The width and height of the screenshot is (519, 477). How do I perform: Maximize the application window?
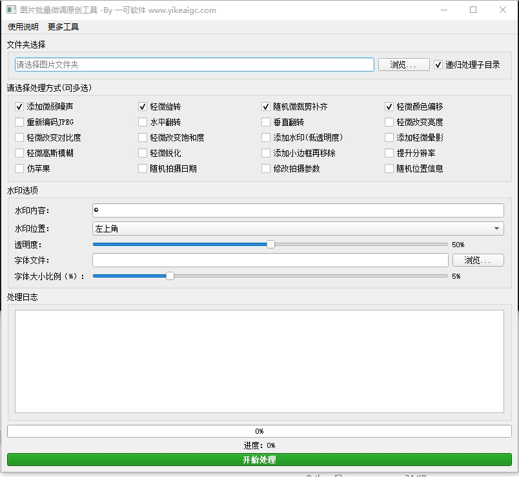473,10
